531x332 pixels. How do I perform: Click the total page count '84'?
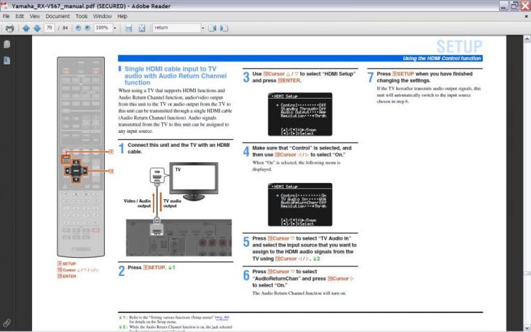click(65, 28)
